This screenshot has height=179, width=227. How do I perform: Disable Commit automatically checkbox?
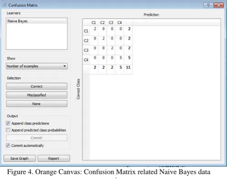[x=8, y=145]
